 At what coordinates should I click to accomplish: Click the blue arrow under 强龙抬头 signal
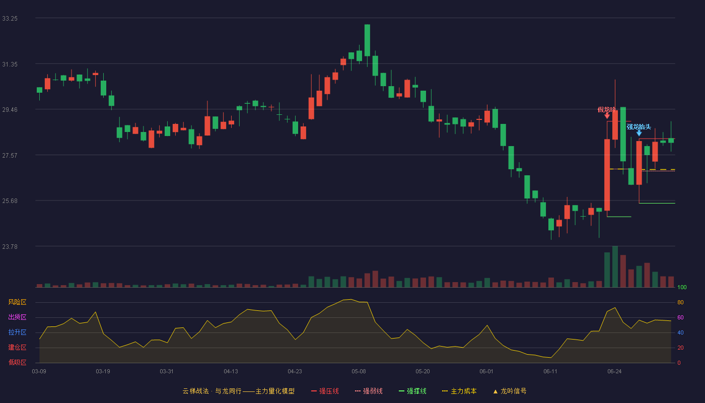point(639,133)
